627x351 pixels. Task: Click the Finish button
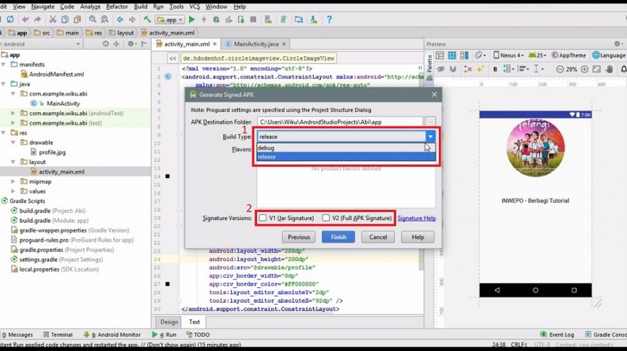tap(339, 237)
